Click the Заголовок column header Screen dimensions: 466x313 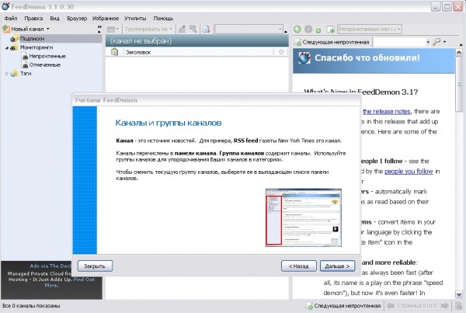click(199, 52)
